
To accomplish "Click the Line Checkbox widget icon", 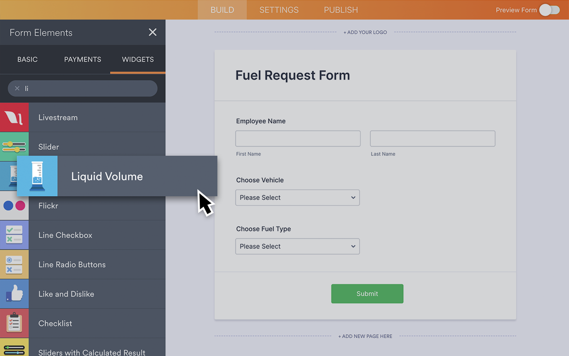I will point(14,235).
